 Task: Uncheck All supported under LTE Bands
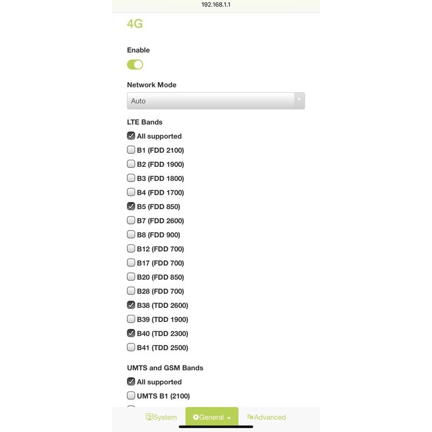tap(131, 136)
